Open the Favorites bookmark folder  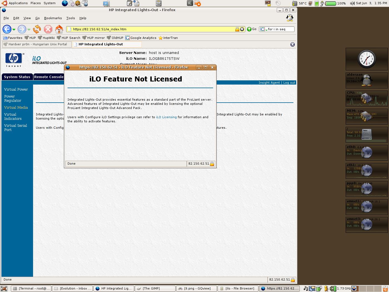13,38
